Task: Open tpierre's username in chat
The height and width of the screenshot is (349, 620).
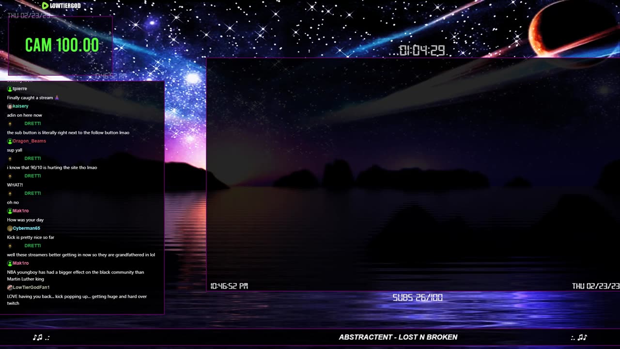Action: pos(20,89)
